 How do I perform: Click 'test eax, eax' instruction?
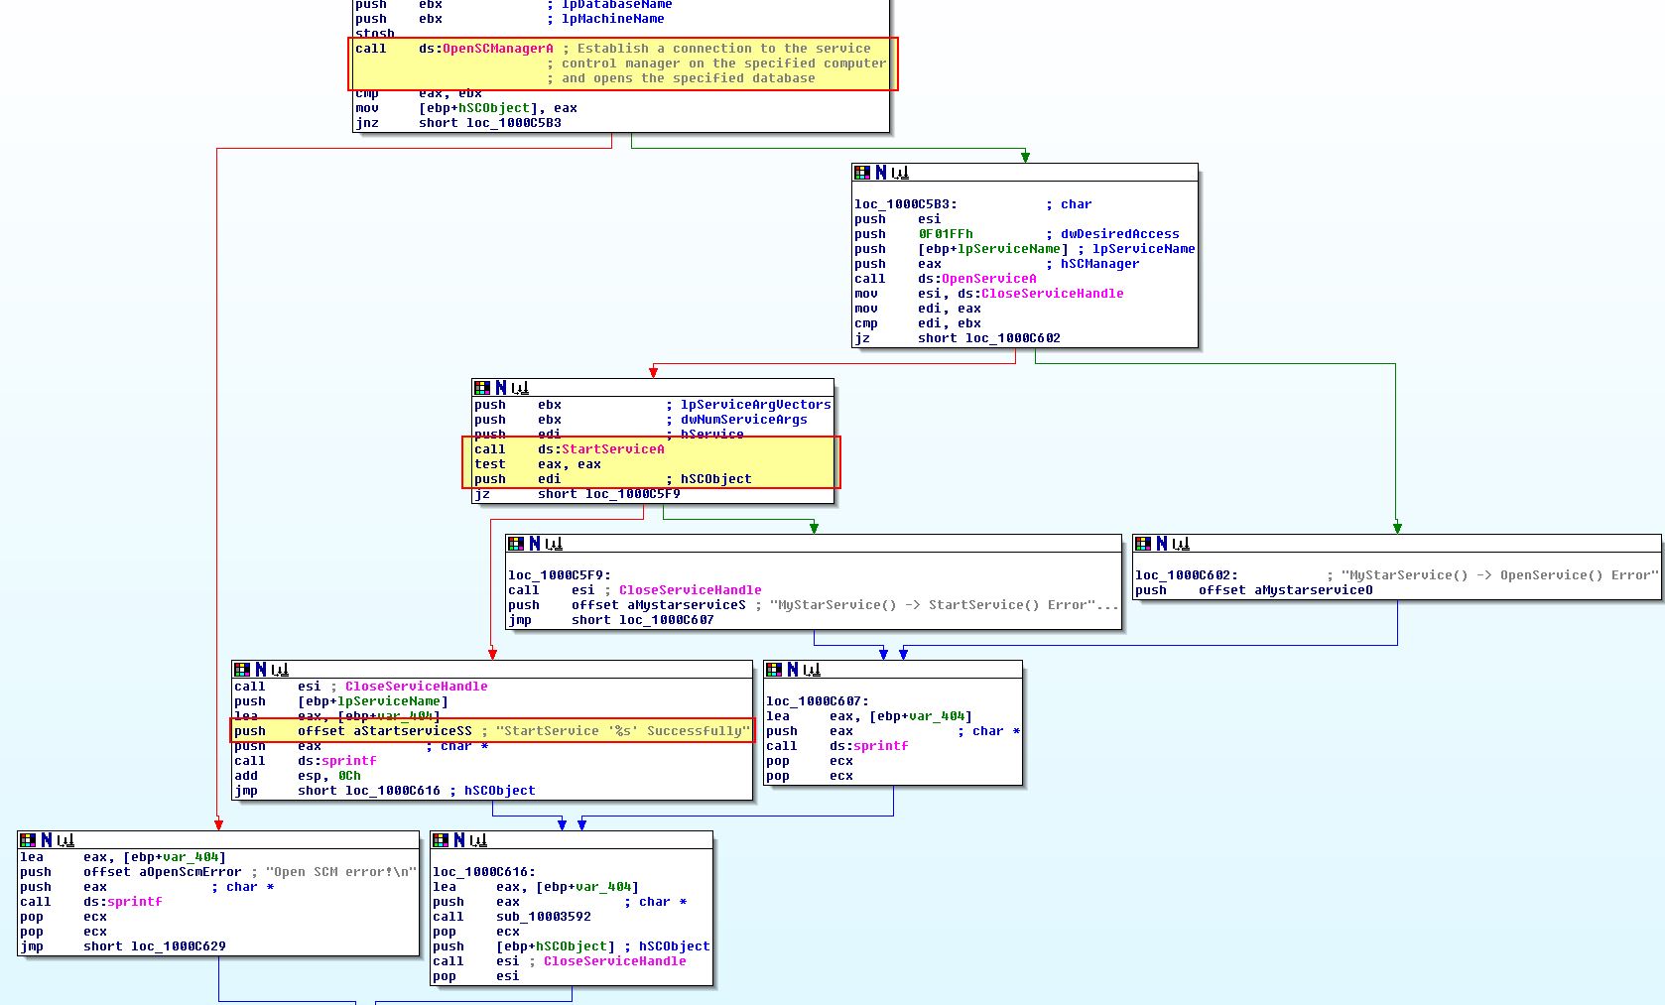tap(538, 464)
